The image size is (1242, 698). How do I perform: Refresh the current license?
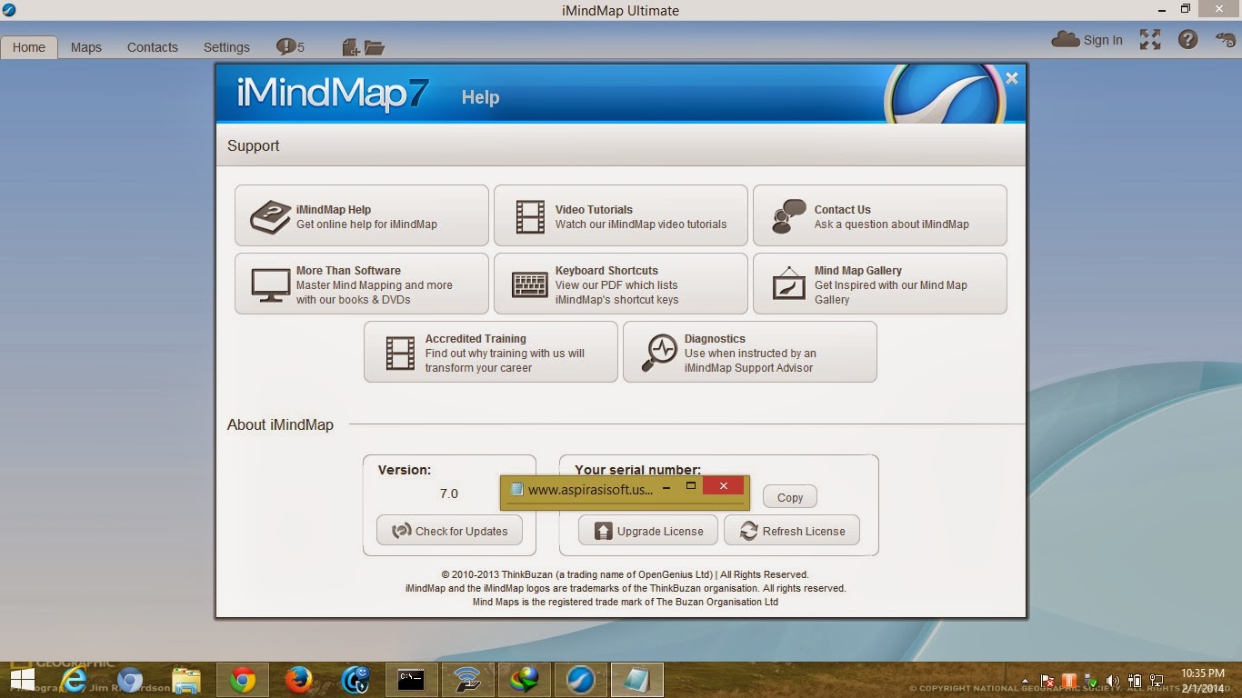(791, 530)
